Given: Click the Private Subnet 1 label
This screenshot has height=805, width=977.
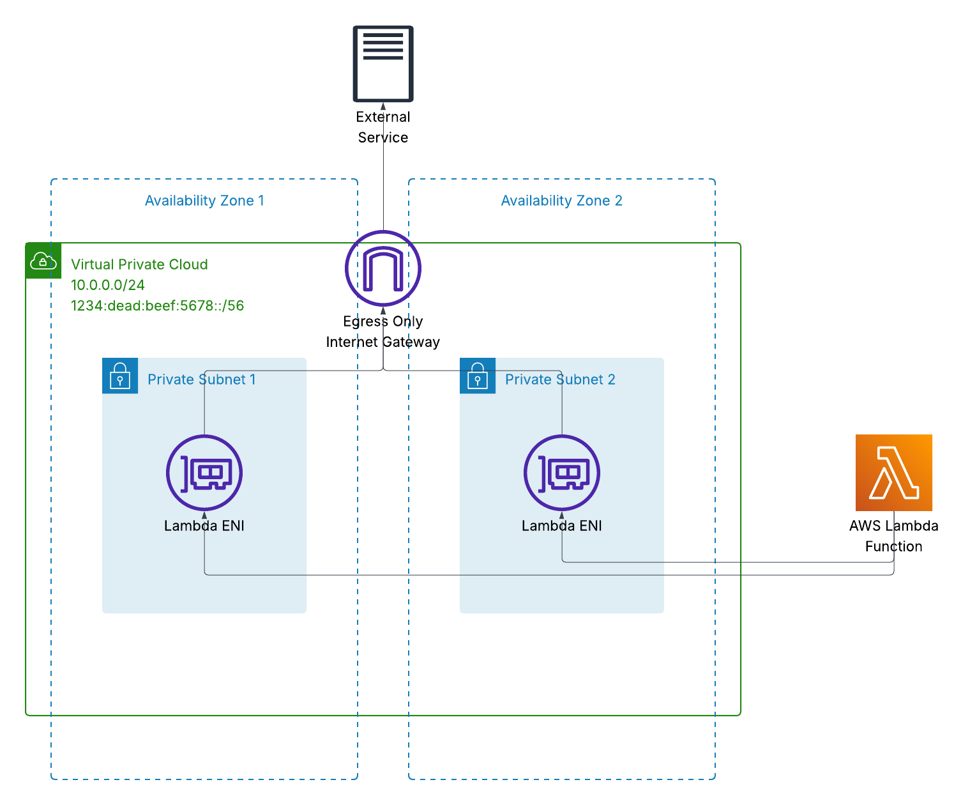Looking at the screenshot, I should click(x=202, y=379).
